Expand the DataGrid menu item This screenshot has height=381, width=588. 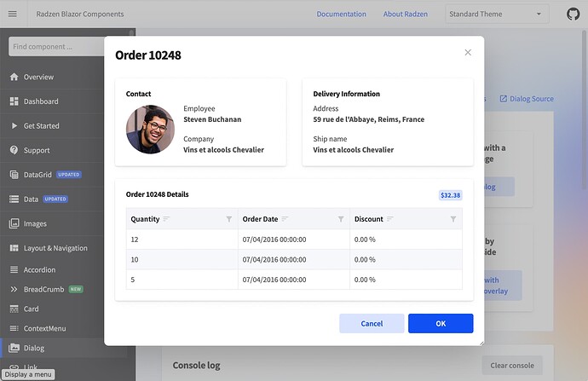(x=52, y=175)
